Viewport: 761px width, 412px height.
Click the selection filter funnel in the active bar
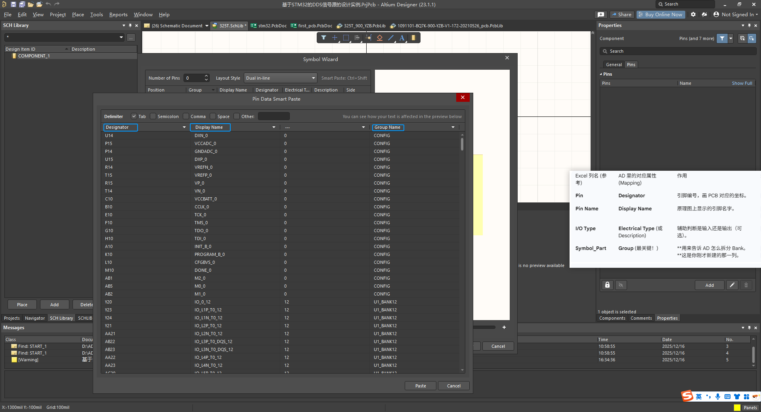coord(323,38)
